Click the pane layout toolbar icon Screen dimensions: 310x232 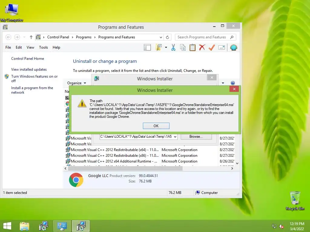147,47
